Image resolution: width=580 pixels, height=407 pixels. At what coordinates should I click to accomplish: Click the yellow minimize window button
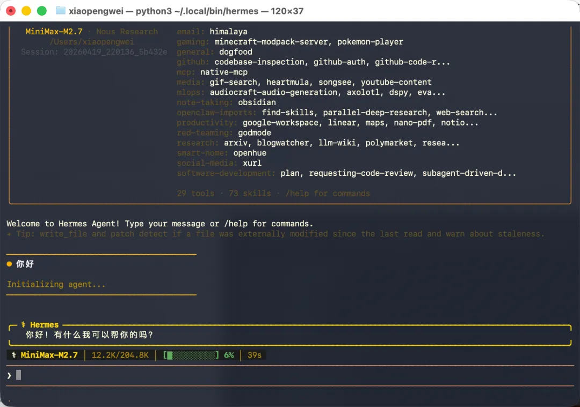26,11
